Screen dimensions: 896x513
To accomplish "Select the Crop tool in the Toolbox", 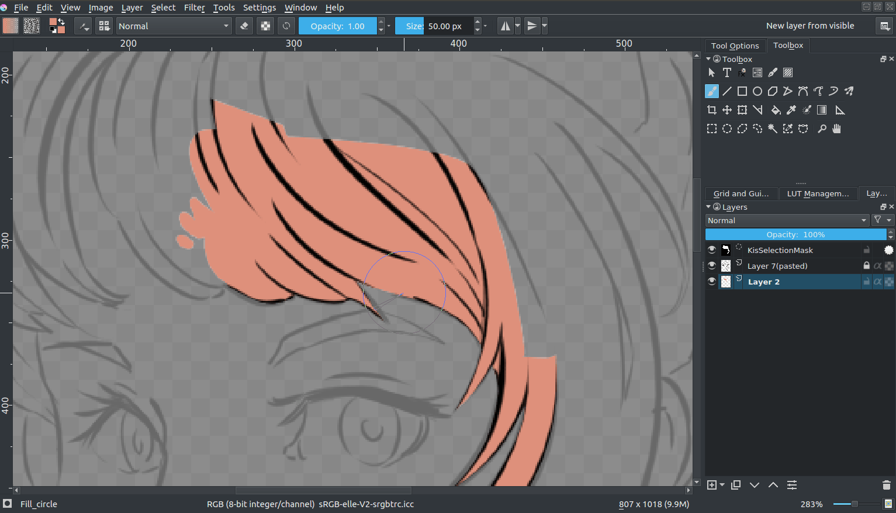I will click(x=712, y=110).
